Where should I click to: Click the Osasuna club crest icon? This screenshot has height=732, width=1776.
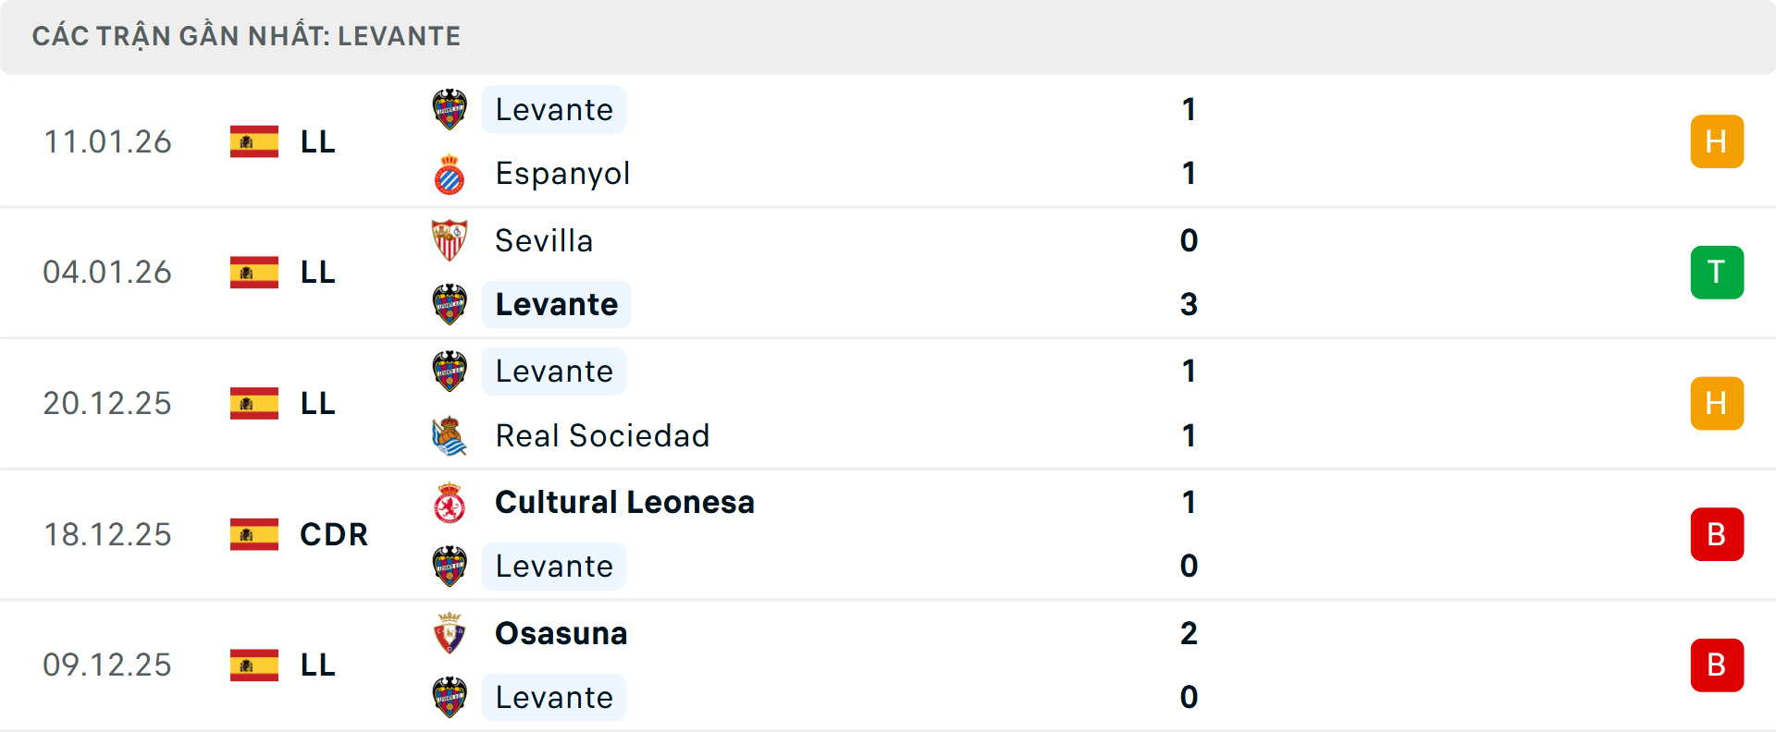point(450,633)
